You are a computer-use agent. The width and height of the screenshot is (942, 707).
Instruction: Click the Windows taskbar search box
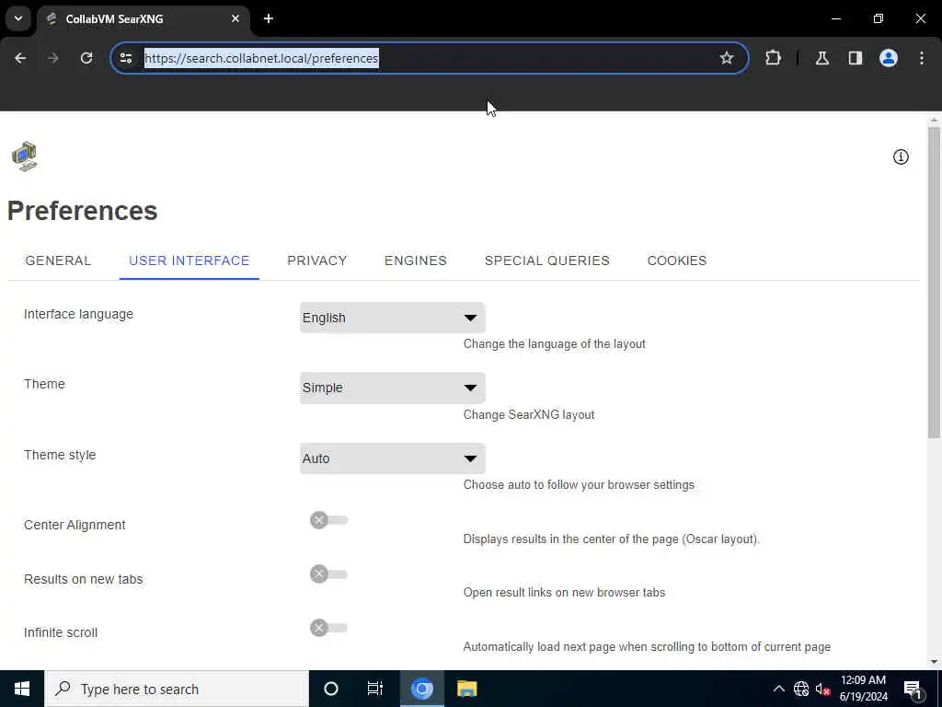[177, 689]
